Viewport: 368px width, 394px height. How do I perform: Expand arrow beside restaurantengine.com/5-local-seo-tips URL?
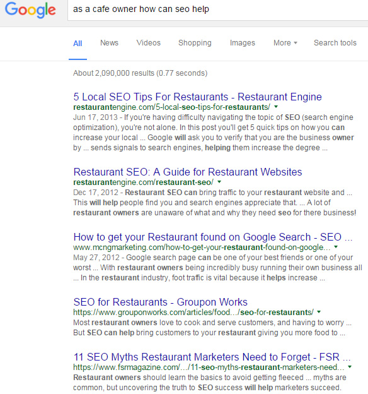coord(276,107)
